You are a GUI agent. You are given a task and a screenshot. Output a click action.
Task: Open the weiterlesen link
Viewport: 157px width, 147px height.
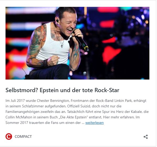coord(95,123)
